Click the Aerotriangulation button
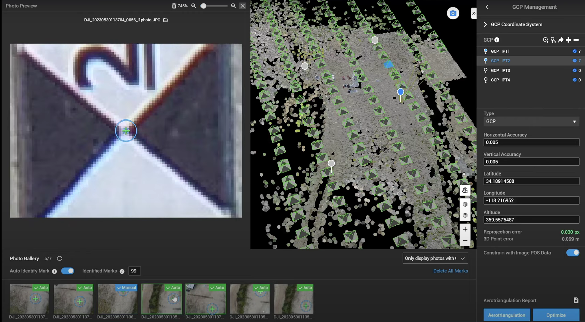Screen dimensions: 585x322 507,315
